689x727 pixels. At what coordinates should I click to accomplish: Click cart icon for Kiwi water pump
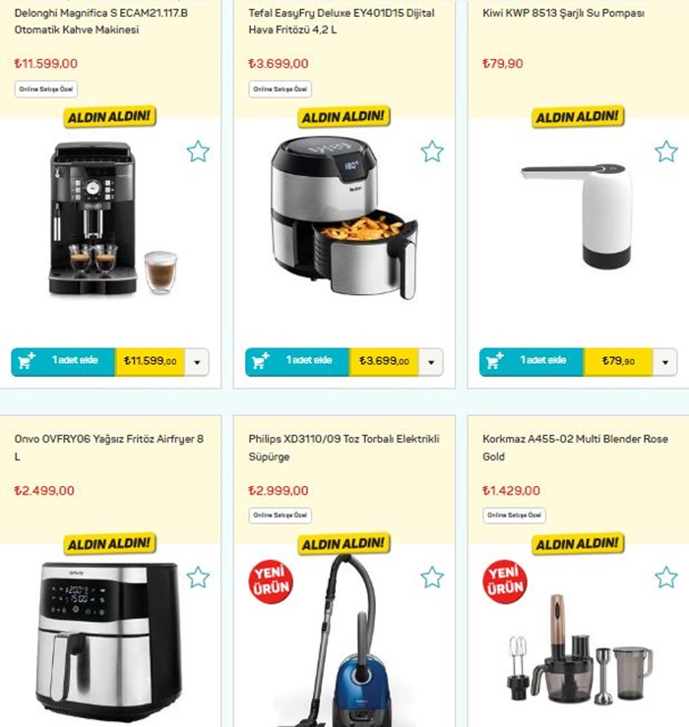pos(494,361)
